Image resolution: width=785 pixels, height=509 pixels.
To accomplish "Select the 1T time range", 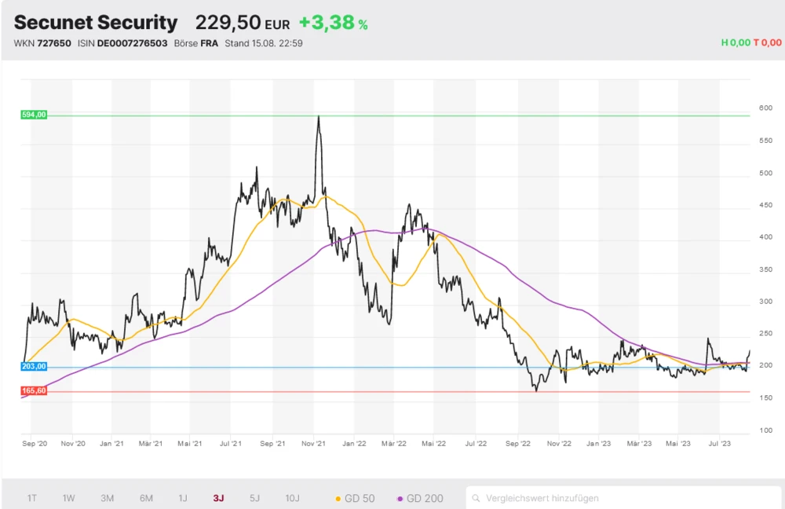I will click(x=31, y=498).
